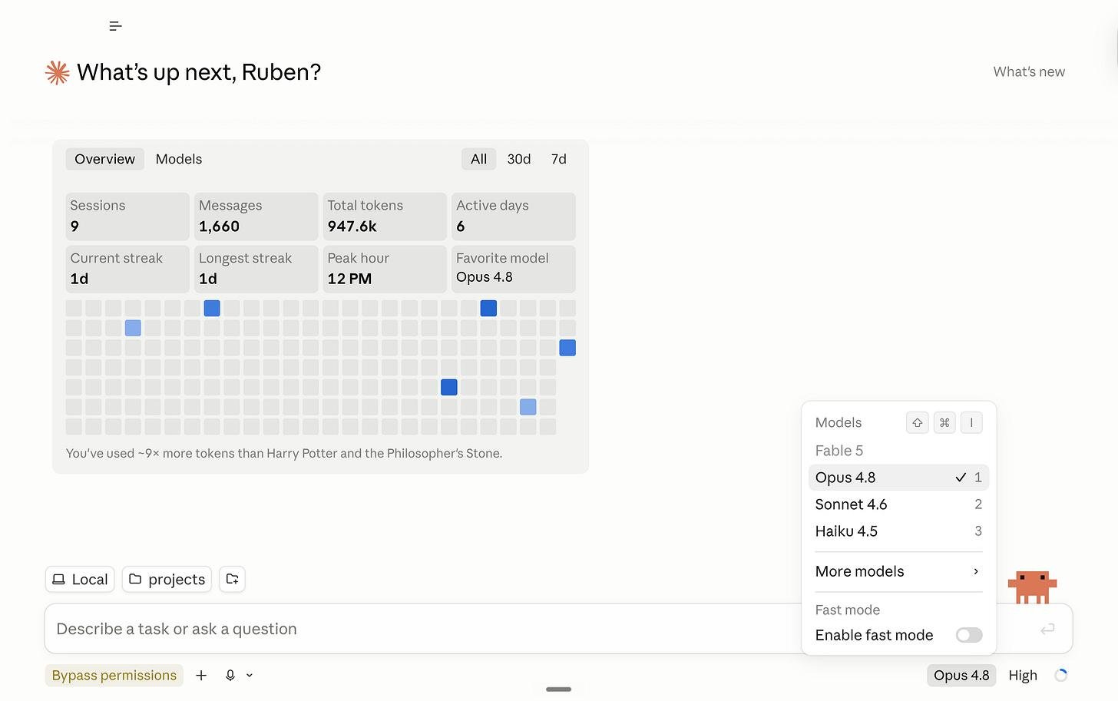
Task: Enable the fast mode toggle switch
Action: point(968,635)
